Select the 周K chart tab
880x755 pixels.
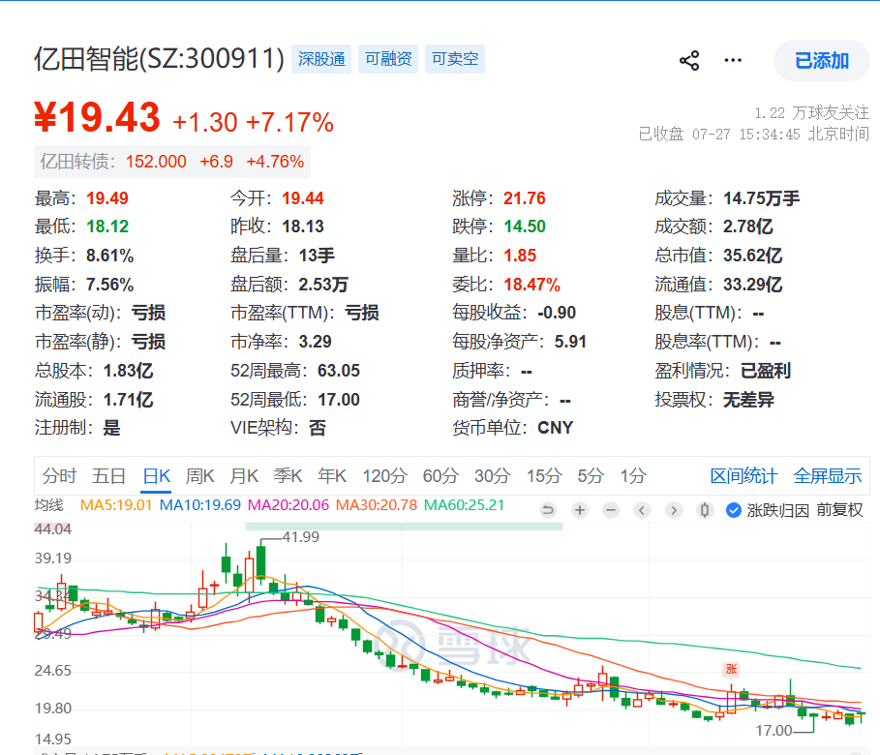199,476
